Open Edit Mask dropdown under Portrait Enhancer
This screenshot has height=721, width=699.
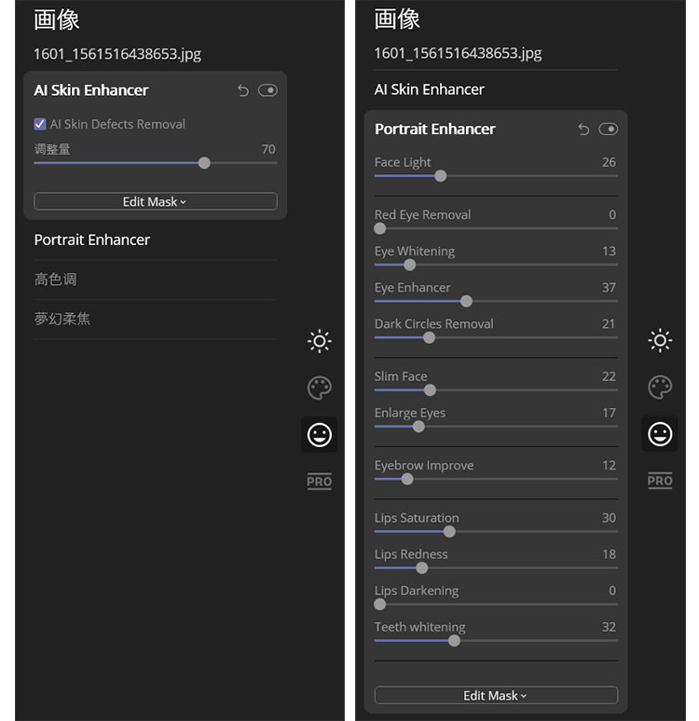pyautogui.click(x=496, y=695)
